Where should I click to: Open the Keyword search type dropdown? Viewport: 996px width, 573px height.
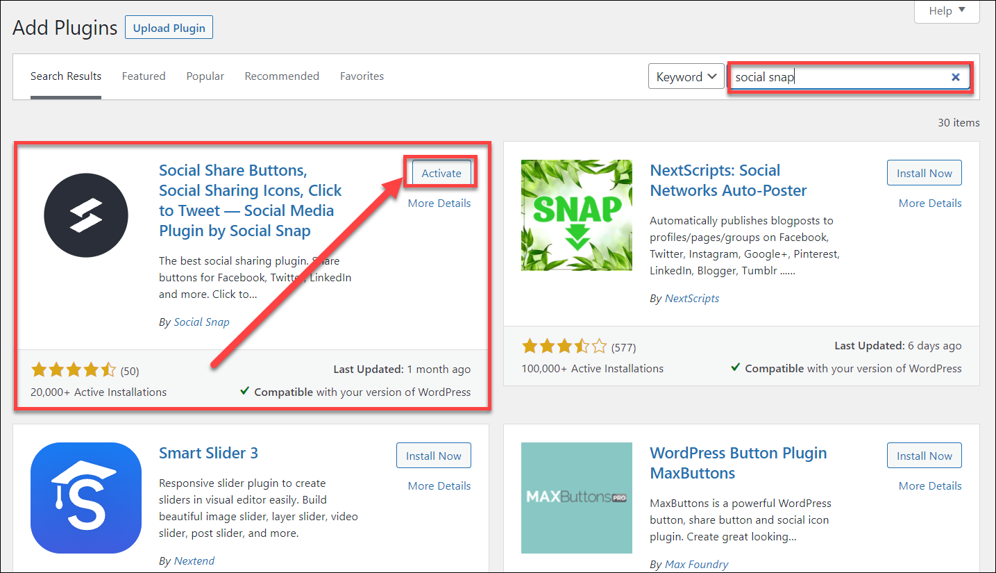[686, 77]
